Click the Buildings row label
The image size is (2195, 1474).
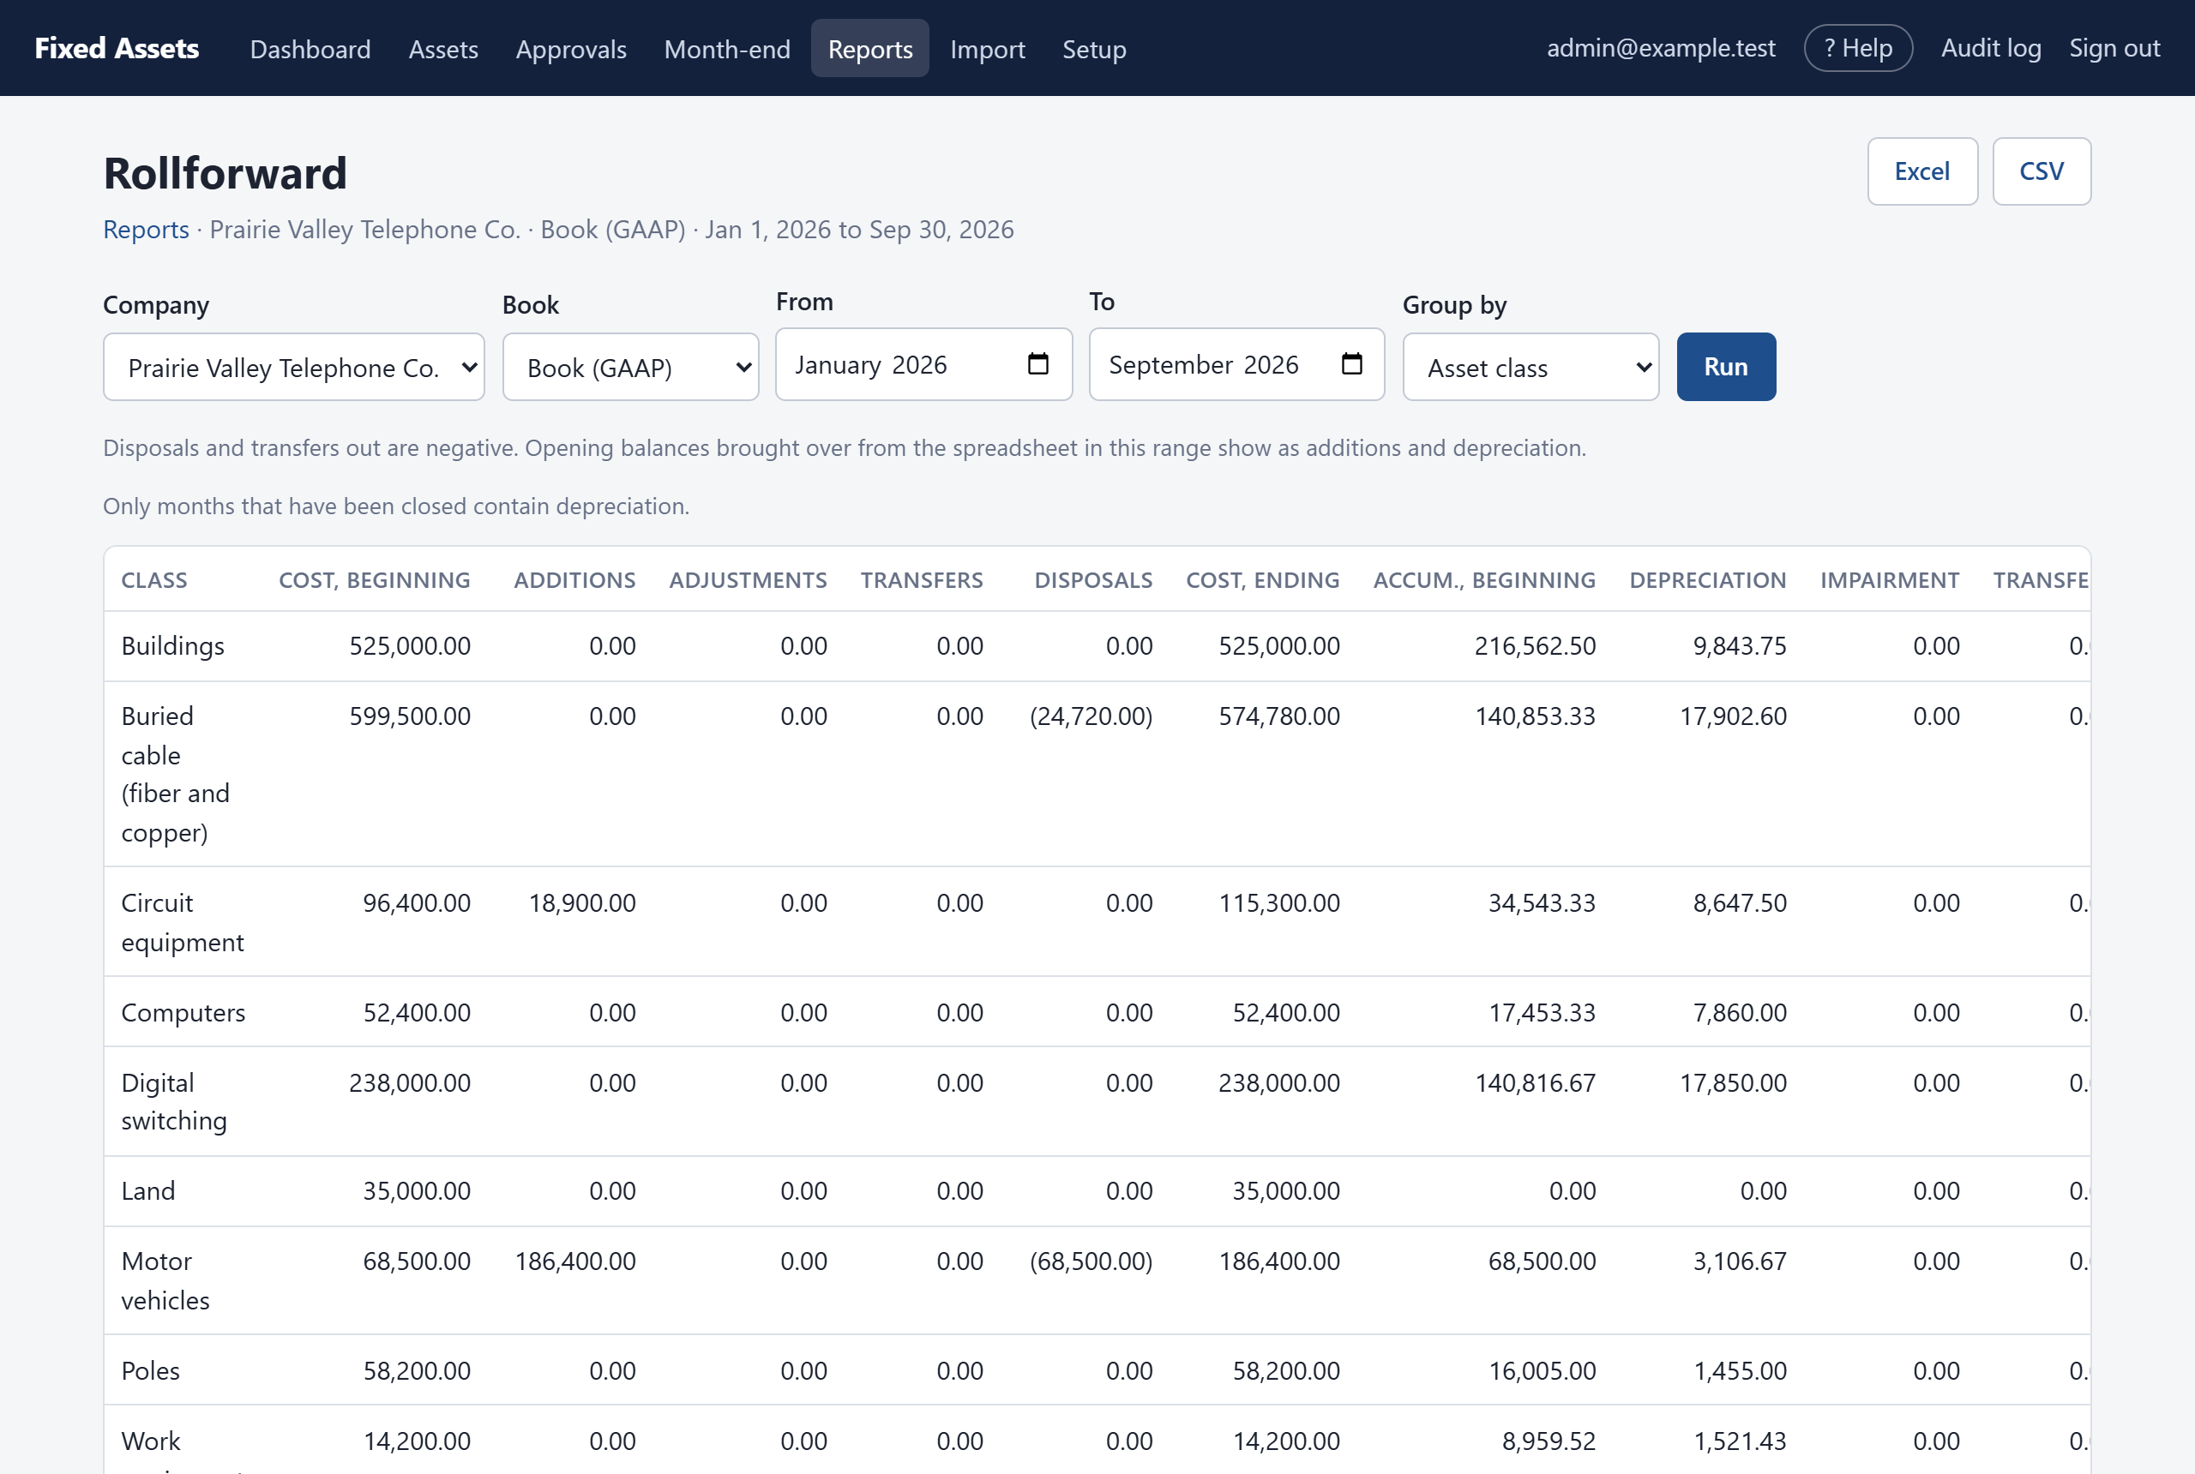(x=173, y=646)
